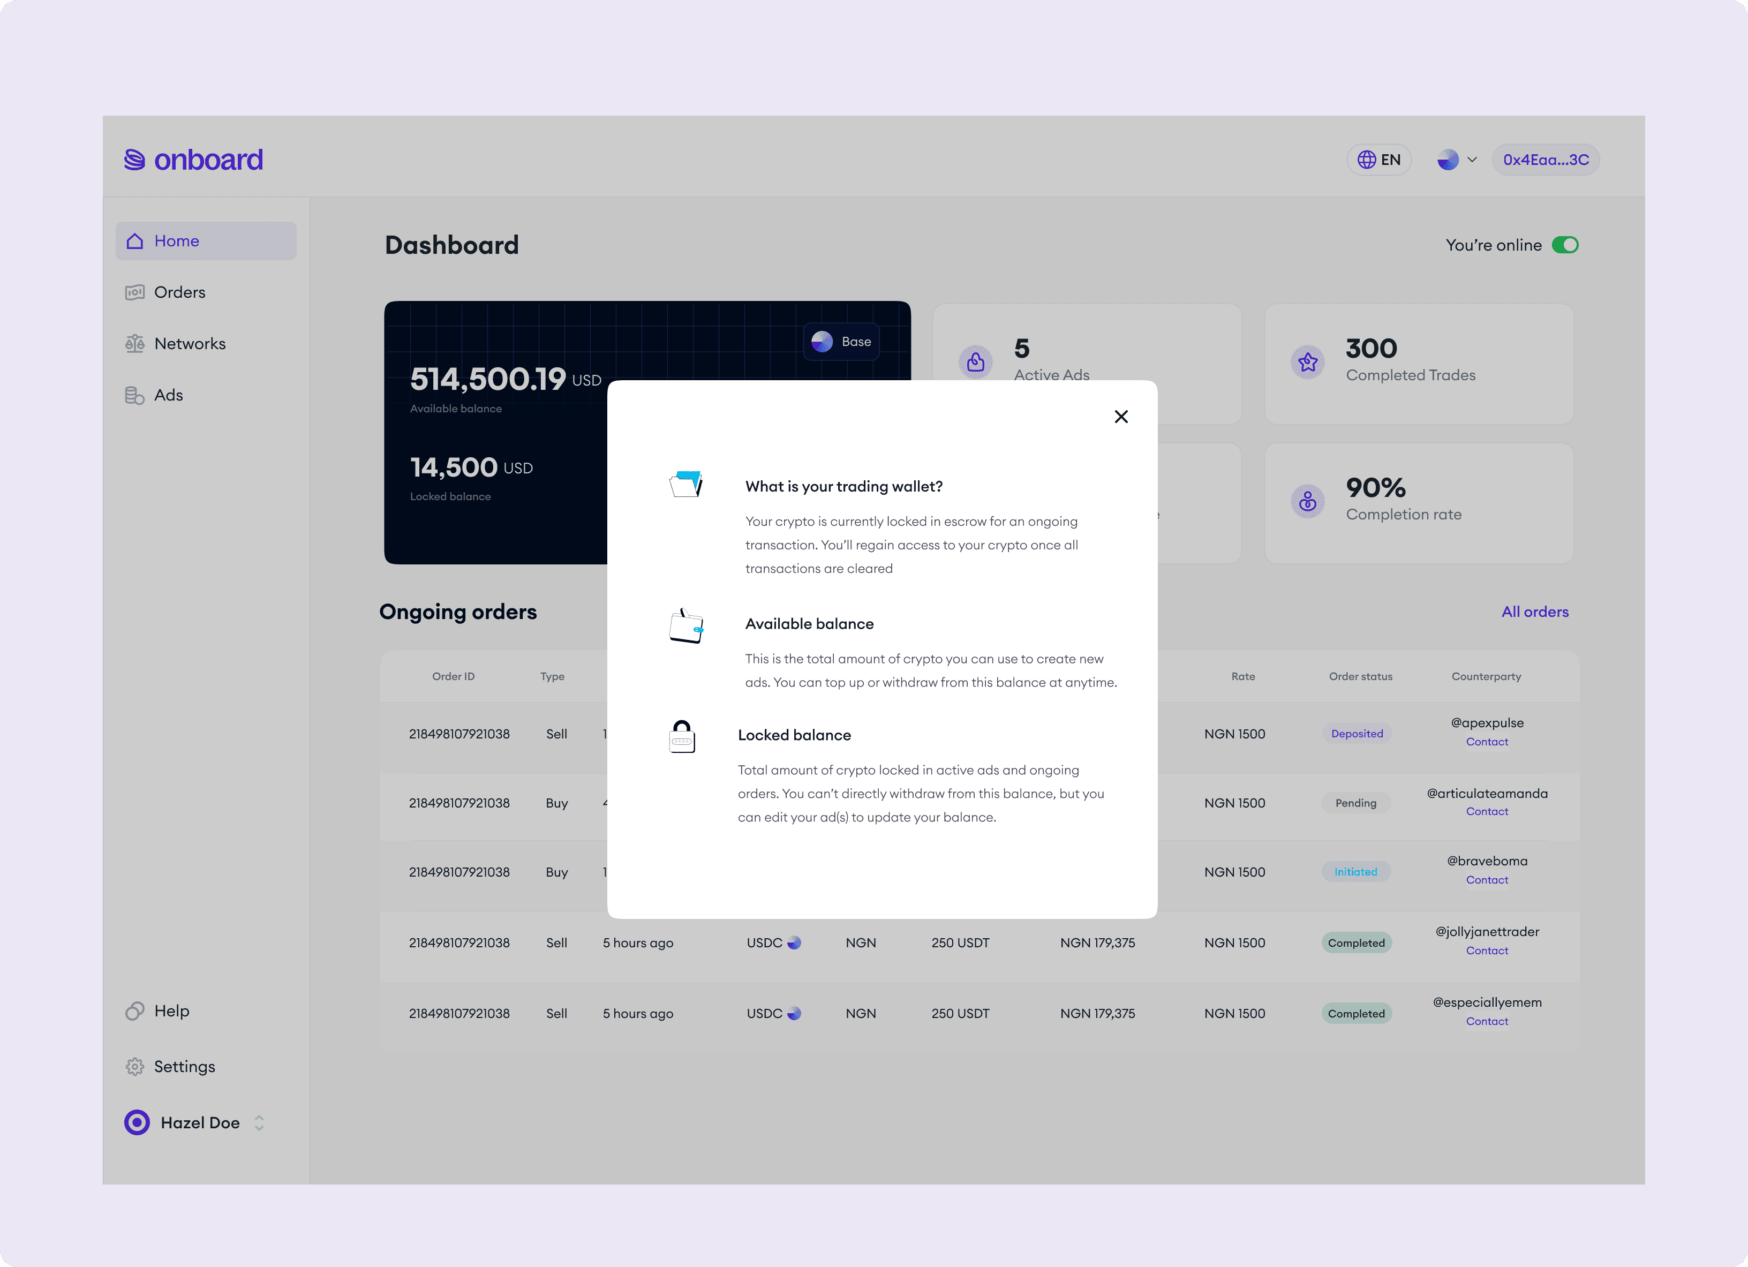Click the Ongoing orders heading
Viewport: 1748px width, 1267px height.
(458, 612)
